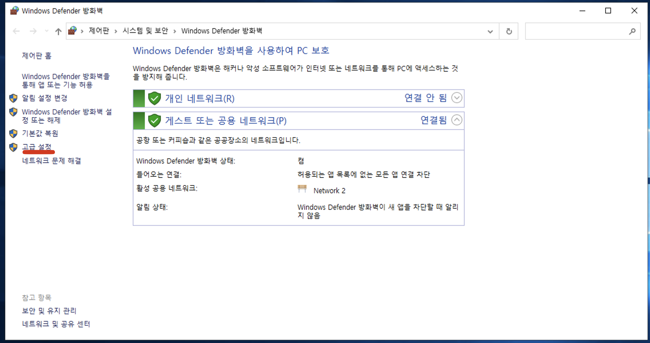Click the green shield on 개인 네트워크
The width and height of the screenshot is (650, 343).
(x=154, y=98)
